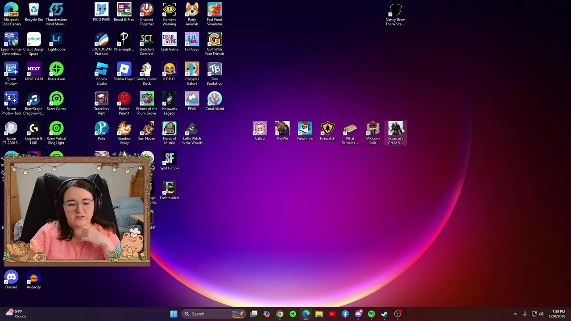Click the Assassin's Creed shortcut

(x=395, y=133)
